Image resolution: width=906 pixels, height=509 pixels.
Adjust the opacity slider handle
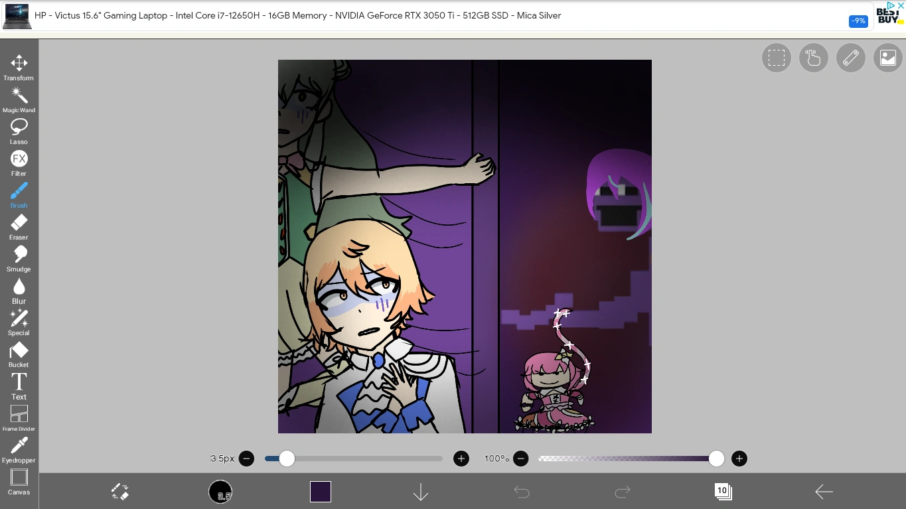716,459
